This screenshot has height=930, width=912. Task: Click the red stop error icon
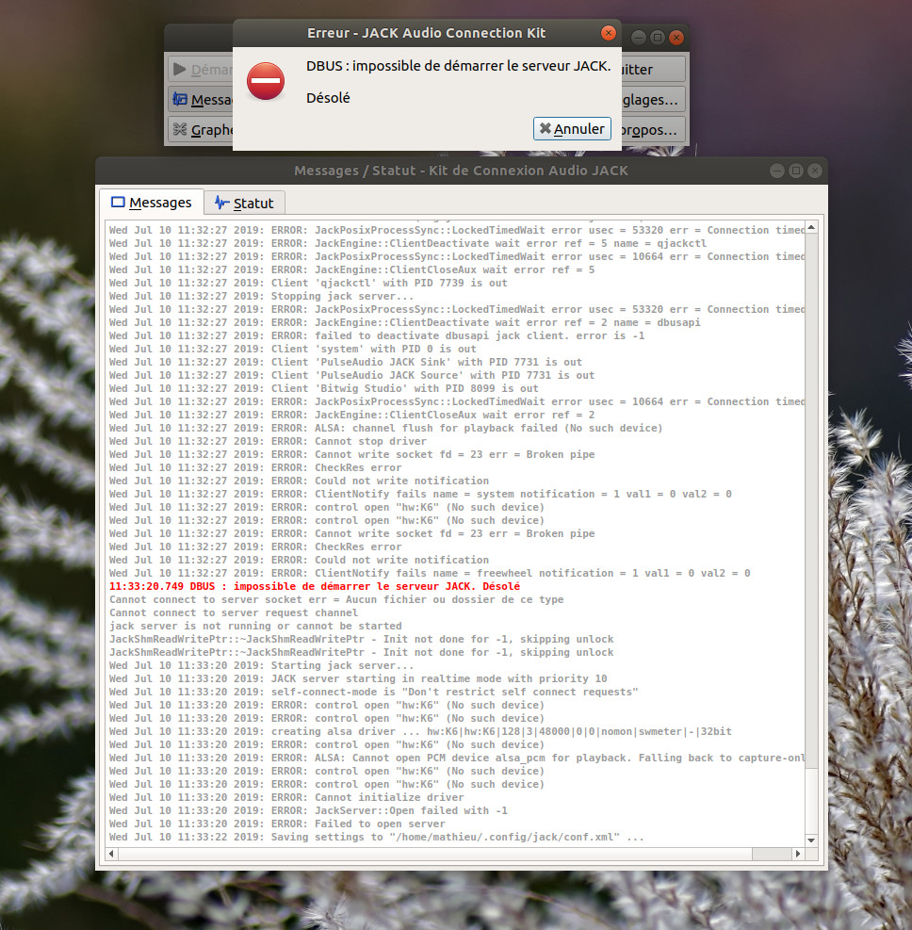pyautogui.click(x=265, y=81)
